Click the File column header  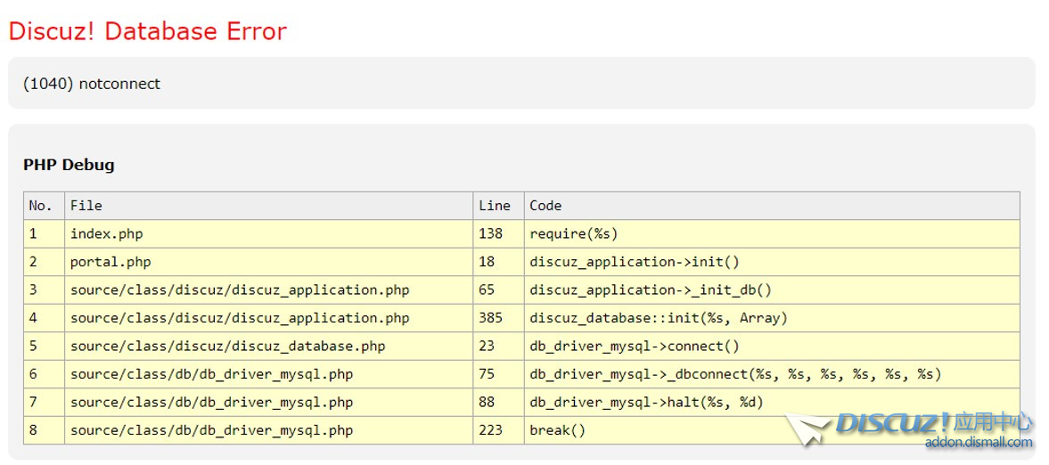pos(86,206)
